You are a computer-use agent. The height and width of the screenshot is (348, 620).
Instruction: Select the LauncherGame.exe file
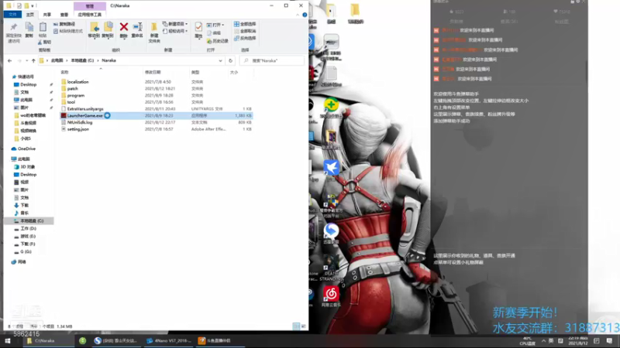tap(157, 115)
